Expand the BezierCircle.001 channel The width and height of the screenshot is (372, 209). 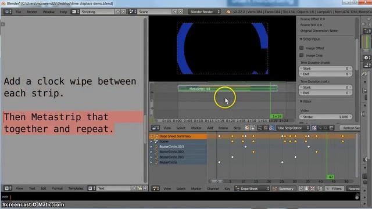151,157
